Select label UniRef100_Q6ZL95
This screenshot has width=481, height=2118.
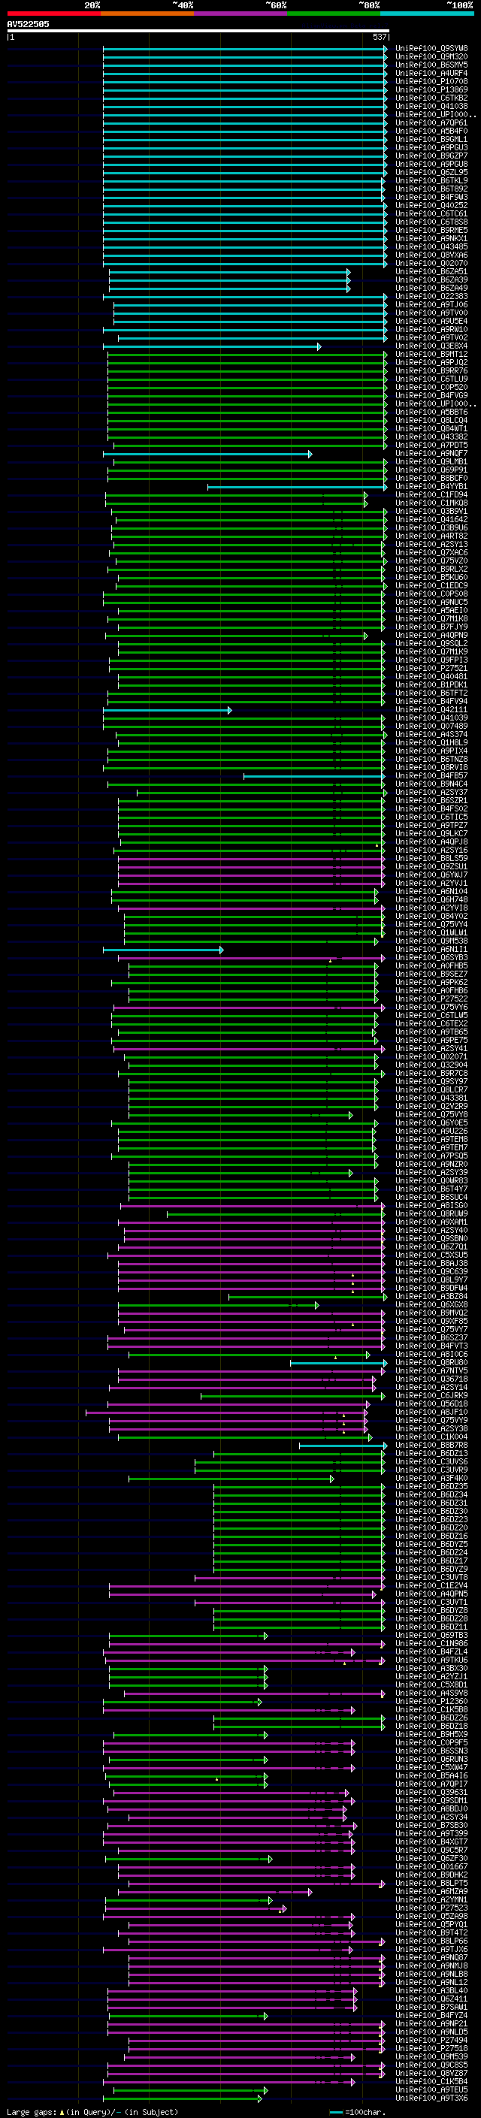point(431,173)
